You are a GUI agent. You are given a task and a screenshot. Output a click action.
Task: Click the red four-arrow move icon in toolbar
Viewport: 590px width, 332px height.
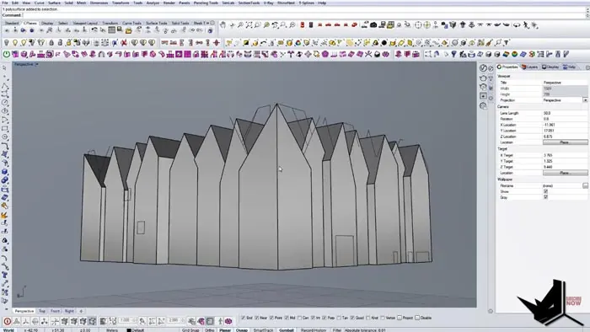[217, 43]
